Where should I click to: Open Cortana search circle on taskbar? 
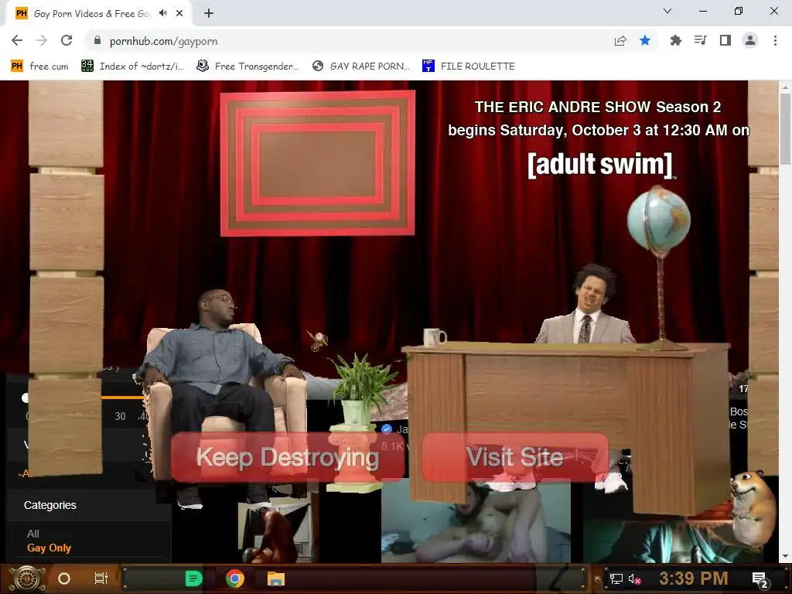tap(64, 579)
